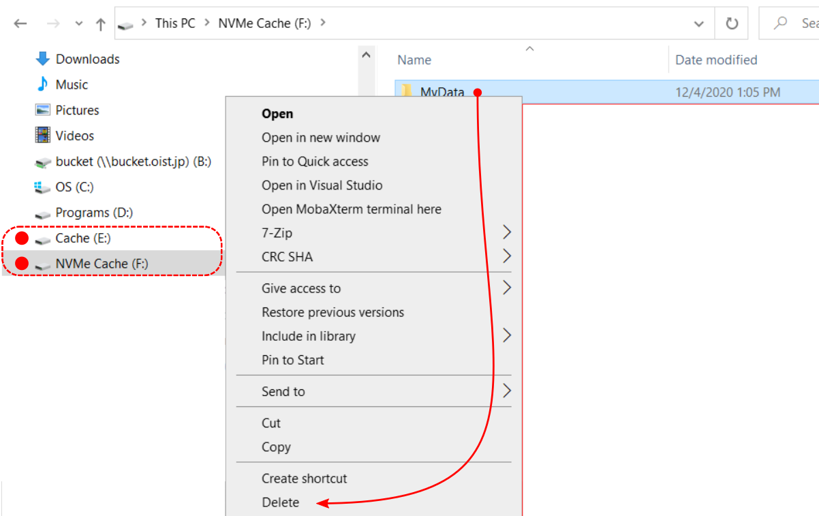
Task: Choose Copy from the context menu
Action: coord(276,447)
